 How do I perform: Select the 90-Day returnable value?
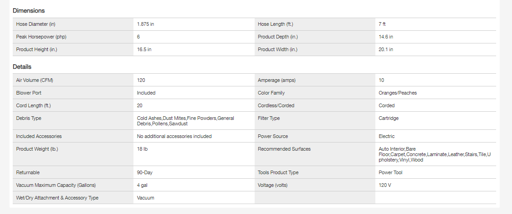pyautogui.click(x=145, y=172)
